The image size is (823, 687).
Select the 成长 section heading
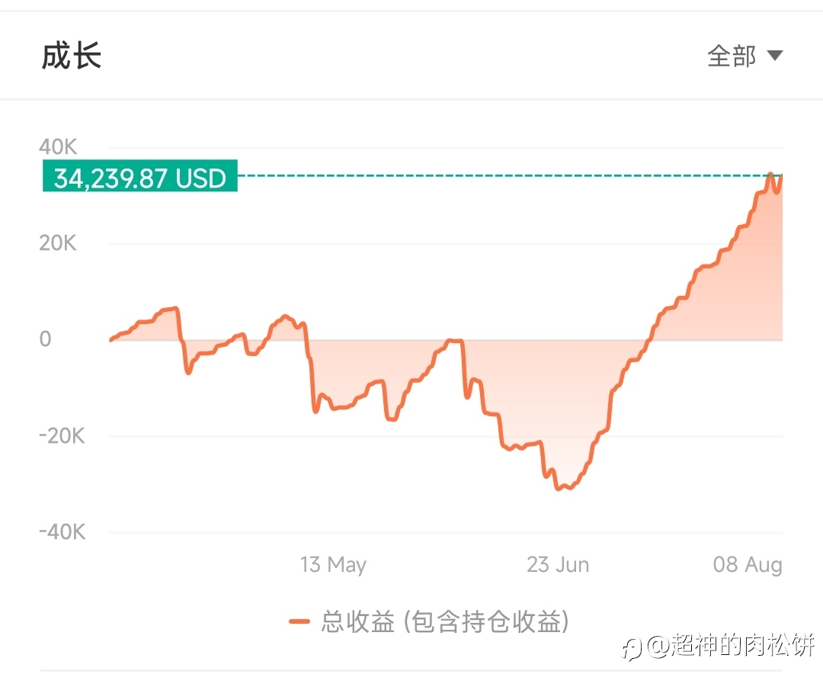72,56
